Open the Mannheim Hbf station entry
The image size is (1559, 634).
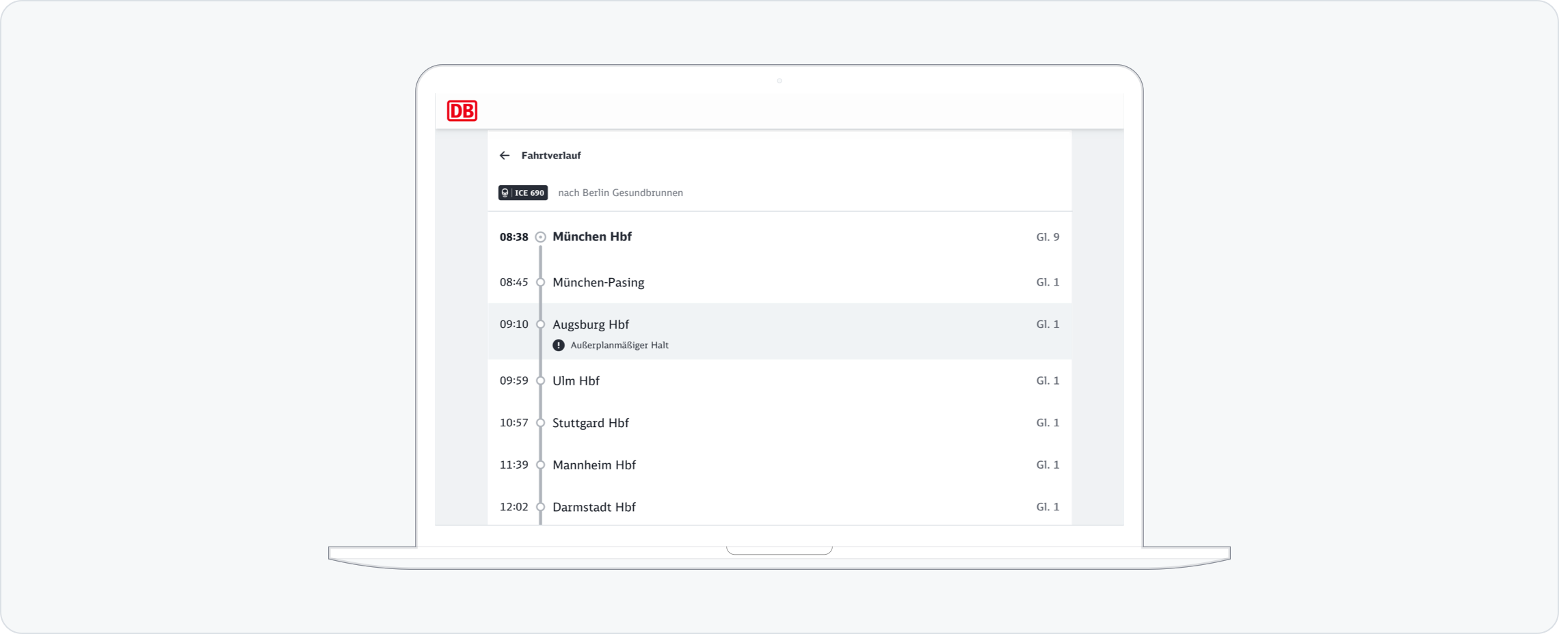coord(594,465)
